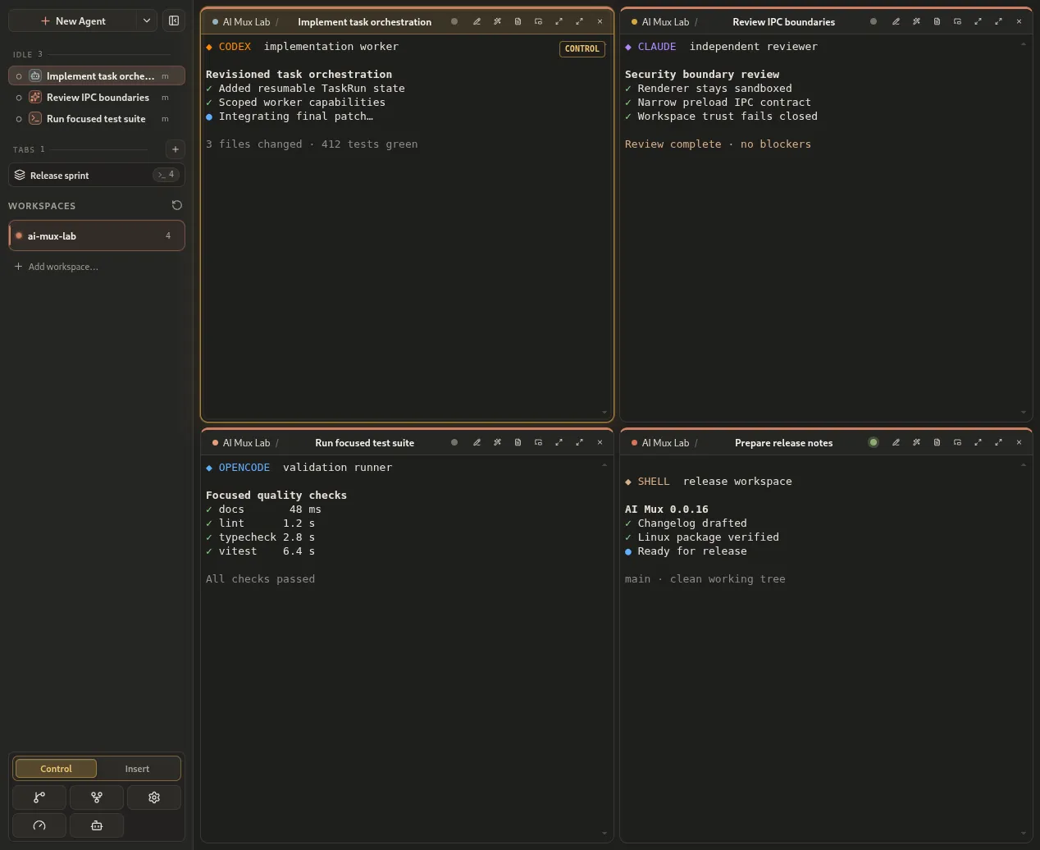1040x850 pixels.
Task: Select the Implement task orchestration agent row
Action: pos(97,76)
